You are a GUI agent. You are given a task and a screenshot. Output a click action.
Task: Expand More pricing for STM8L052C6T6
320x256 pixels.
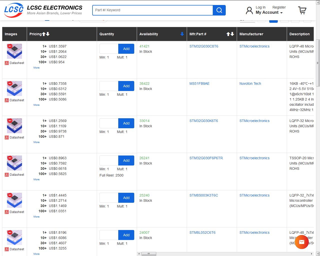[36, 254]
